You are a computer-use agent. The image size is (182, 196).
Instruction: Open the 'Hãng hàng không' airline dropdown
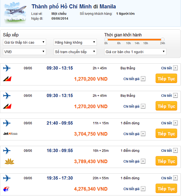point(75,42)
